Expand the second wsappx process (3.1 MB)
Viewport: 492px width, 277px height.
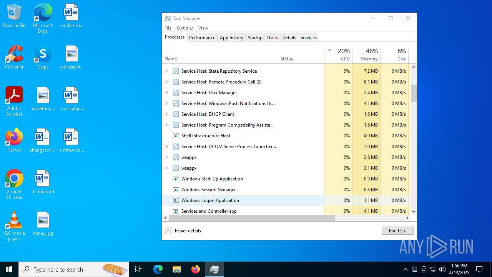tap(166, 168)
